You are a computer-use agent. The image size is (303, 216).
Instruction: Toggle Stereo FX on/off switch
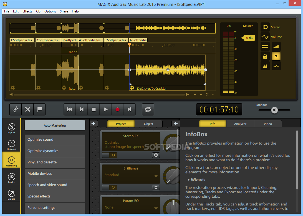[x=109, y=155]
